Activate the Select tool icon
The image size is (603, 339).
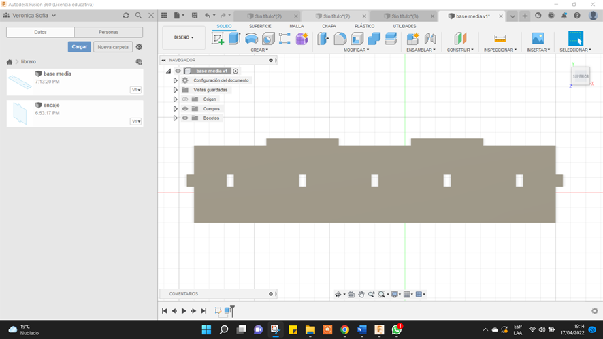click(x=576, y=39)
